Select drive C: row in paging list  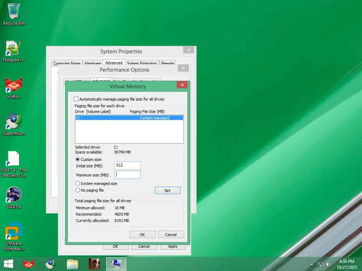(x=129, y=118)
